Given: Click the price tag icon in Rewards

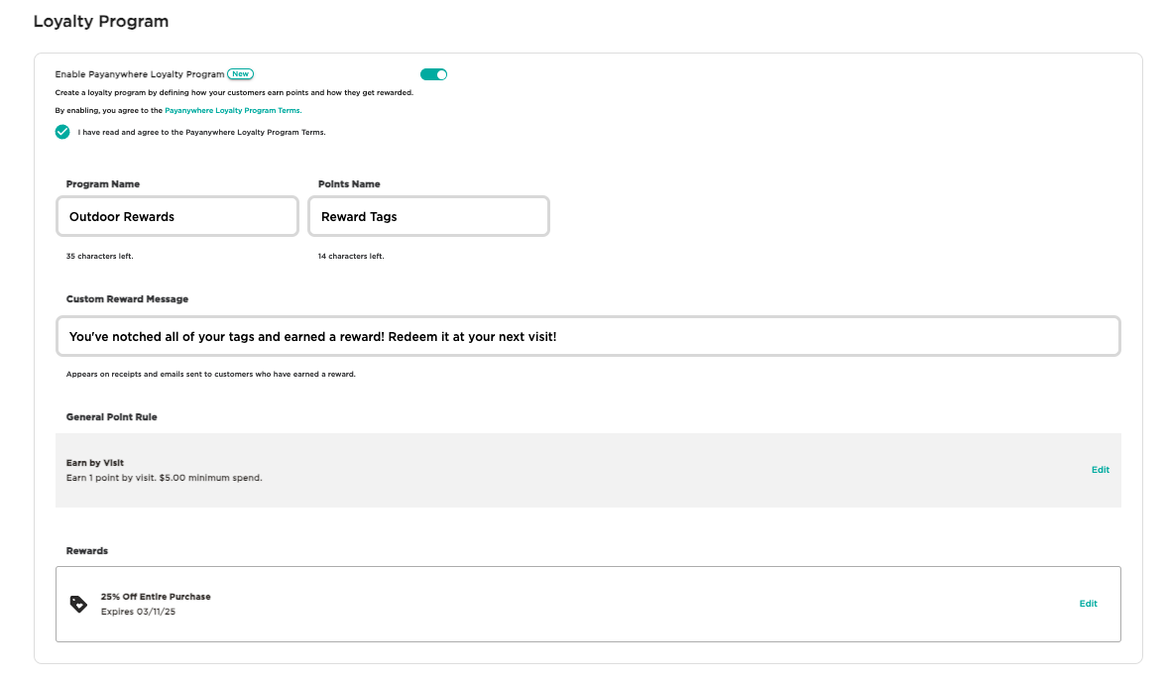Looking at the screenshot, I should coord(78,604).
